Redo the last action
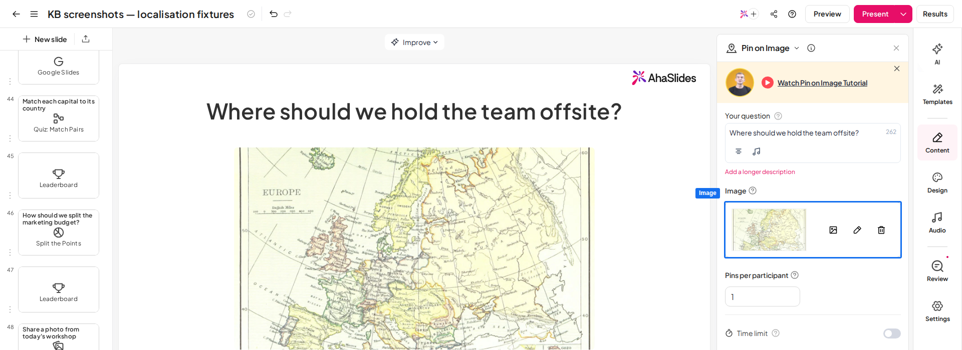Screen dimensions: 962x350 288,14
